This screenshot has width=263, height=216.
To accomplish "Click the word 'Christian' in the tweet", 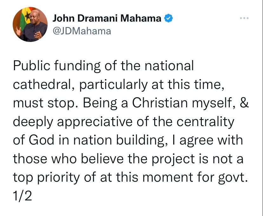I will 160,103.
